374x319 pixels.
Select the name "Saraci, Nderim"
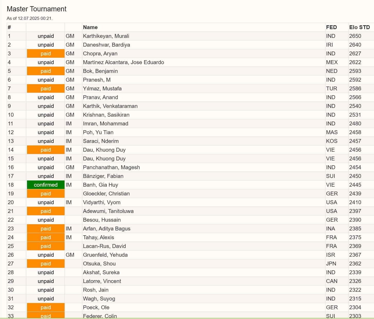[x=101, y=141]
